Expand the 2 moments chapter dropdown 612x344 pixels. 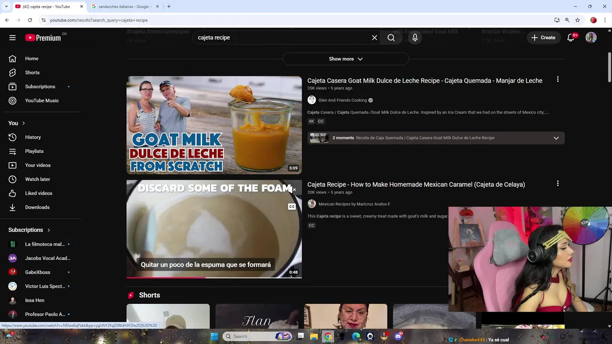pyautogui.click(x=556, y=138)
